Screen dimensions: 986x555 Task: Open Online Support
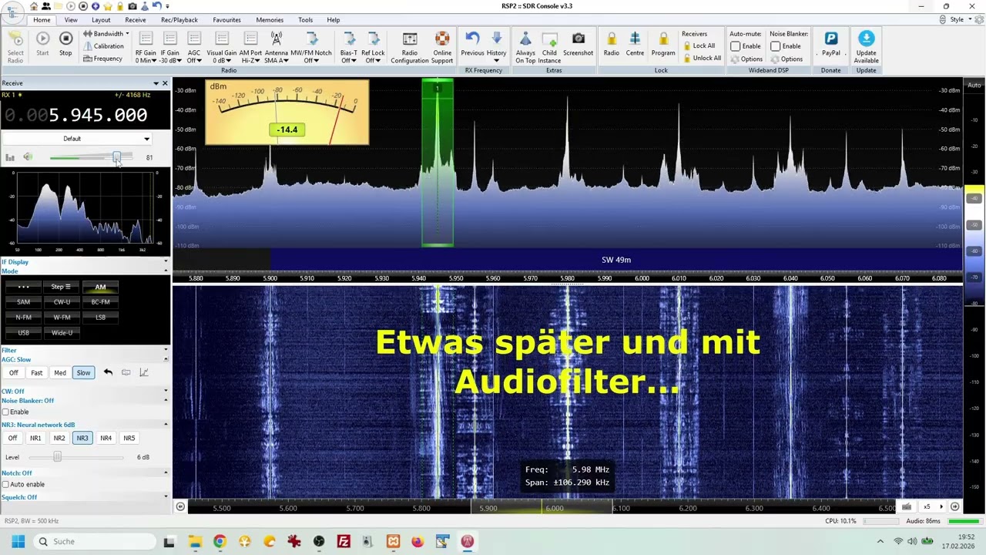[442, 48]
